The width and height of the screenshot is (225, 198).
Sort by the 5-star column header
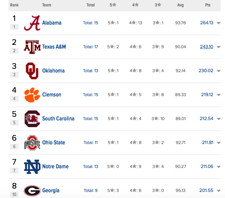(x=112, y=5)
